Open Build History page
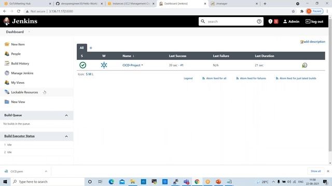332x186 pixels. (20, 64)
